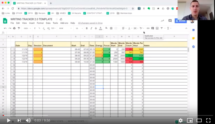Open the text wrapping dropdown
The height and width of the screenshot is (124, 215).
click(x=136, y=28)
